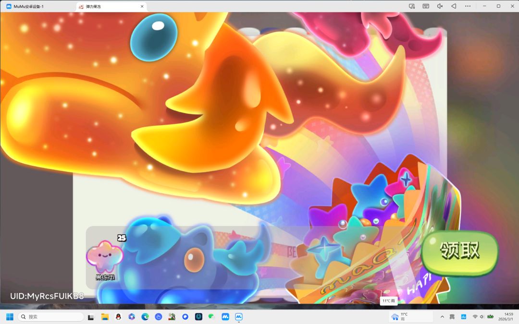Click the MuMu back triangle icon

(454, 6)
